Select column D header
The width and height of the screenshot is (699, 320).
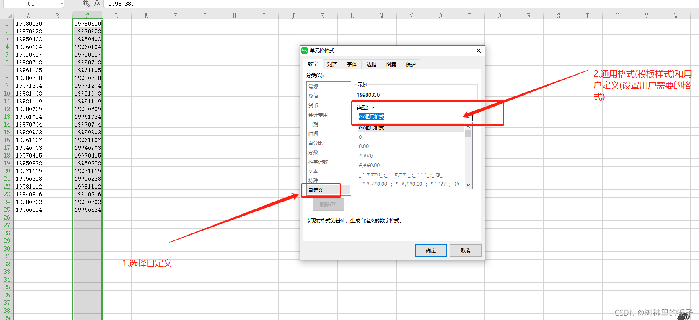click(x=117, y=16)
